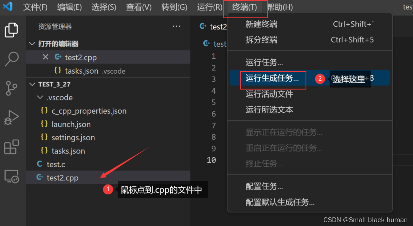Image resolution: width=413 pixels, height=226 pixels.
Task: Collapse the TEST_3_27 folder section
Action: coord(32,84)
